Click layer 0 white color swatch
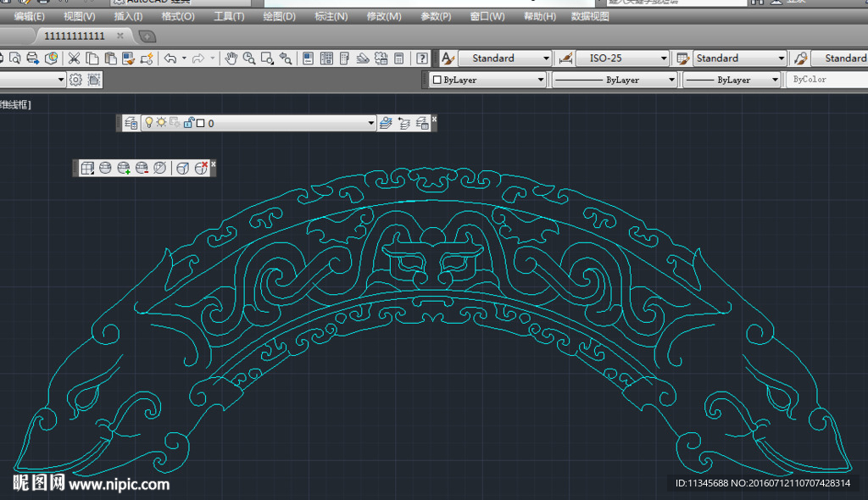 (200, 123)
